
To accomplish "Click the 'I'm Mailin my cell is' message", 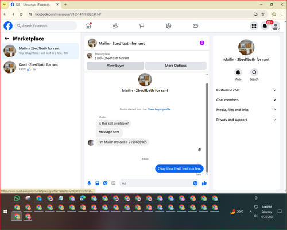I will tap(122, 142).
